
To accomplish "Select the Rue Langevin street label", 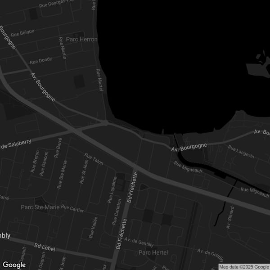I will click(x=241, y=151).
